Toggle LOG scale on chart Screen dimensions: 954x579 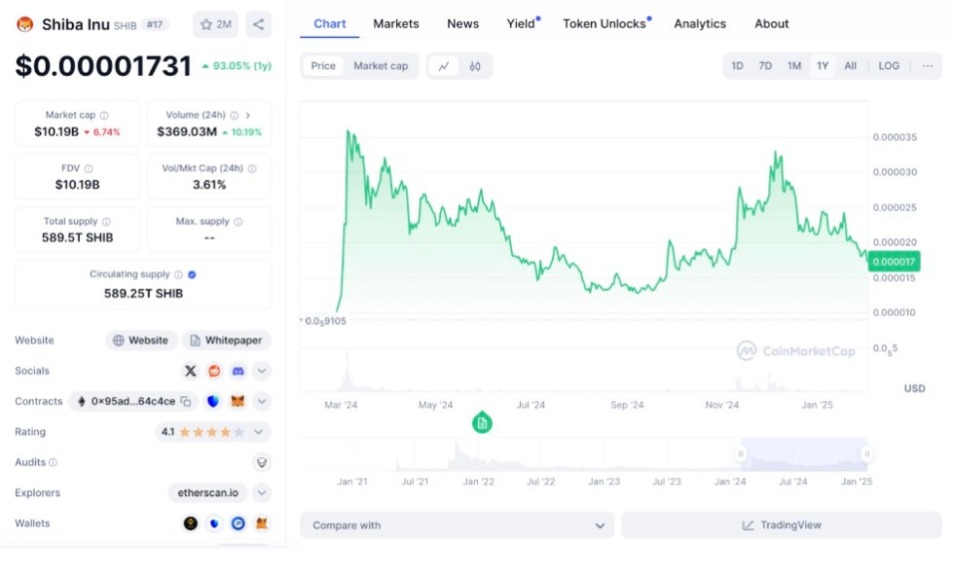[x=888, y=66]
